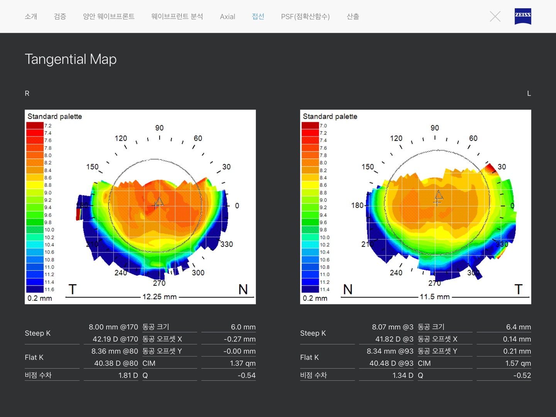The image size is (556, 417).
Task: Click the 7.0 red swatch in left eye palette
Action: pos(310,125)
